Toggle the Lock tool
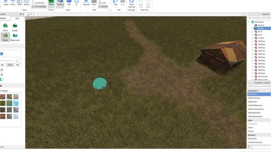The width and height of the screenshot is (271, 152). pos(102,3)
